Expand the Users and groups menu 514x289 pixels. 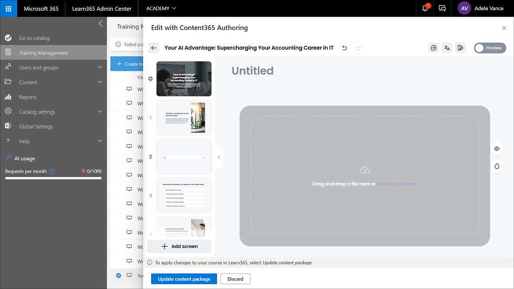(x=100, y=68)
